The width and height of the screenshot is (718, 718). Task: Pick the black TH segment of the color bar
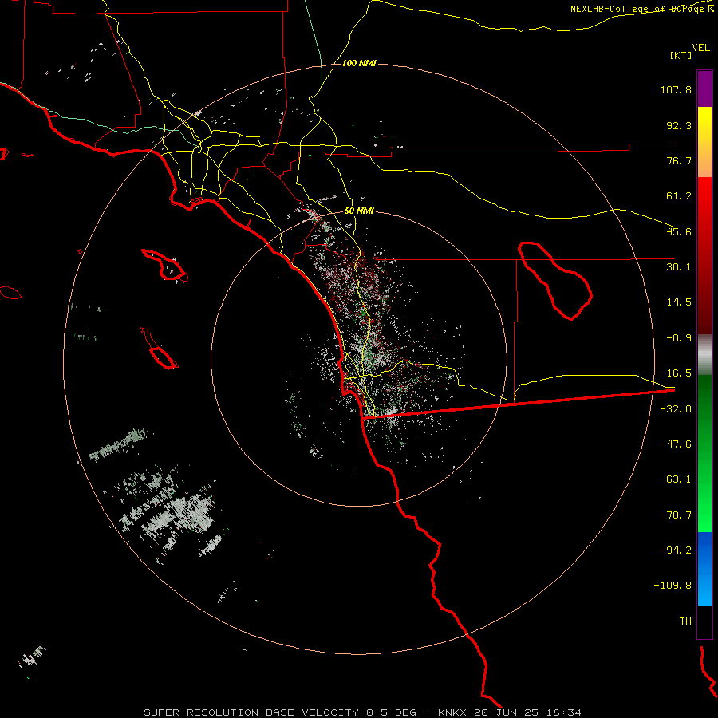(x=704, y=622)
